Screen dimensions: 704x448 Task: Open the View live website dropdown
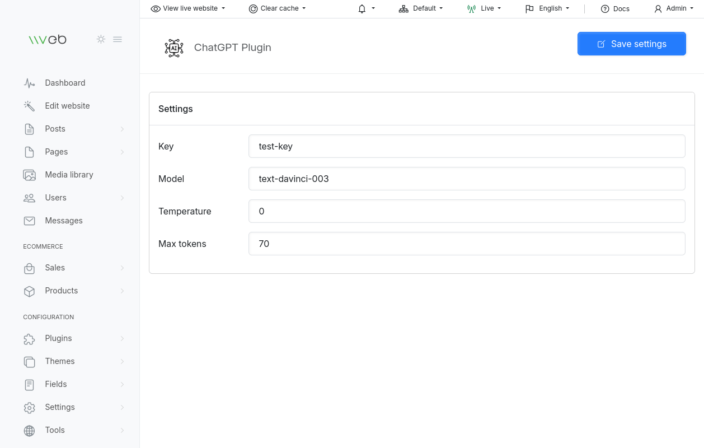click(188, 8)
